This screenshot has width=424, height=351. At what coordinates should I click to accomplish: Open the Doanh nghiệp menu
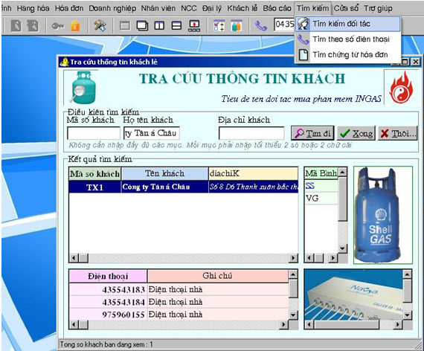112,8
